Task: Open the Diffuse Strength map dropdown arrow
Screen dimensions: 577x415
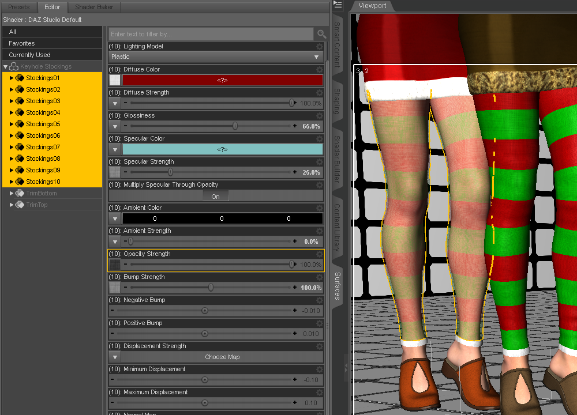Action: (115, 103)
